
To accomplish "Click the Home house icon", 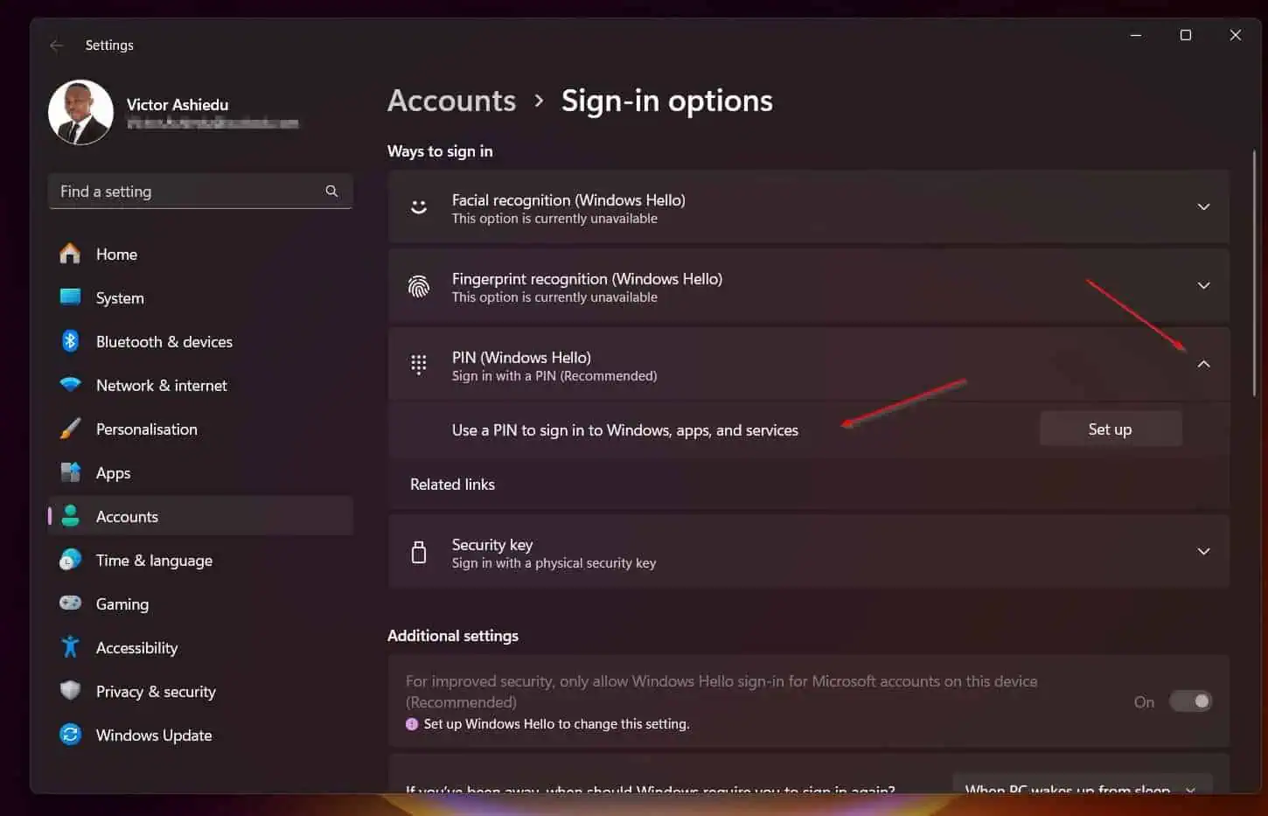I will pyautogui.click(x=70, y=254).
